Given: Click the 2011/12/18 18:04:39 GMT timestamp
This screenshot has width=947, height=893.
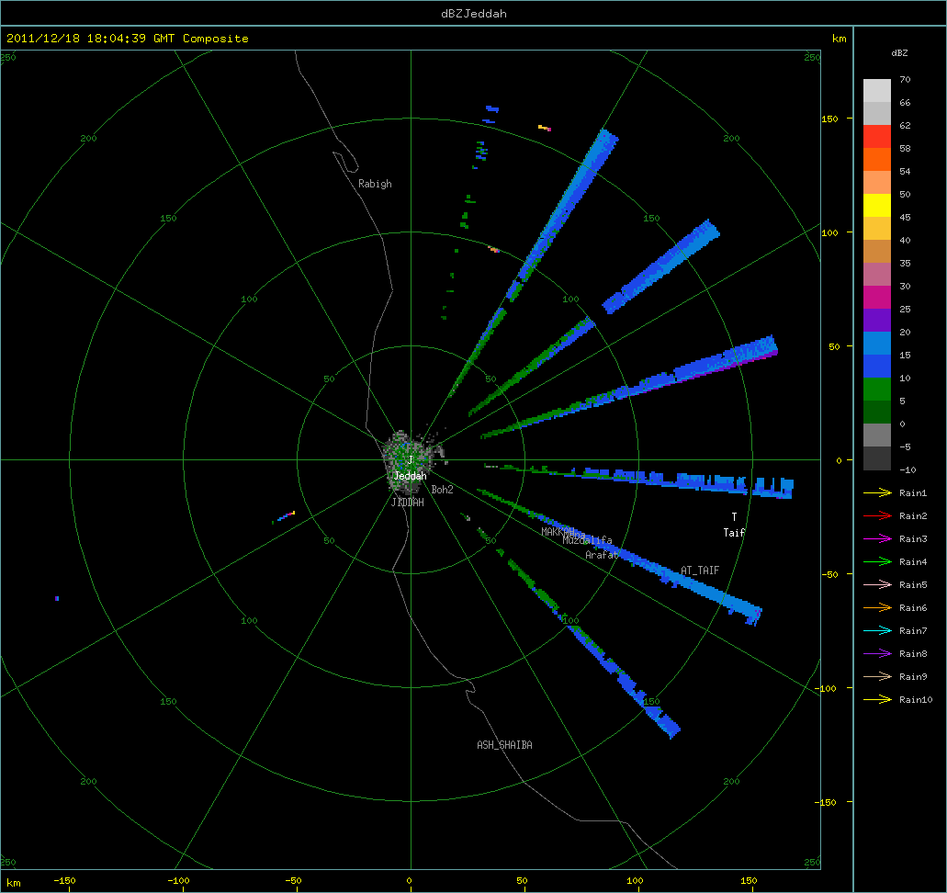Looking at the screenshot, I should pyautogui.click(x=91, y=38).
